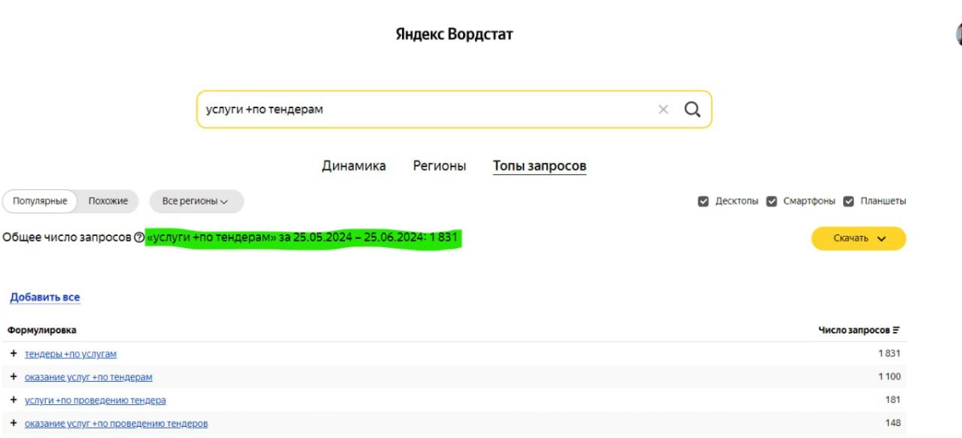962x438 pixels.
Task: Uncheck the Десктопы checkbox
Action: (703, 201)
